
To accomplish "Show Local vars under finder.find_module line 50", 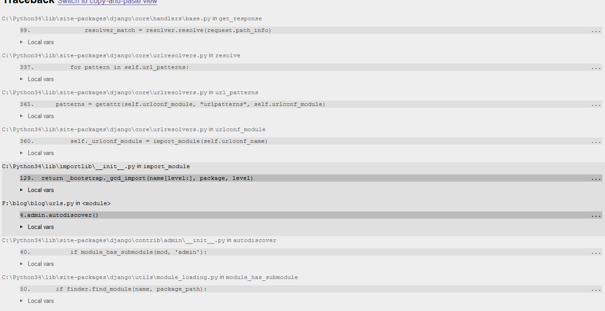I will tap(41, 301).
